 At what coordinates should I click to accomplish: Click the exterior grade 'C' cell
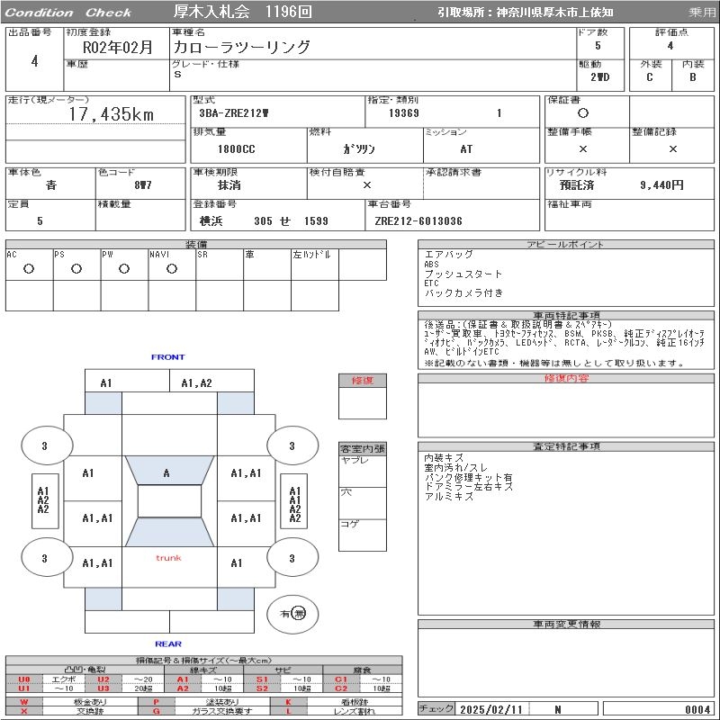click(649, 77)
